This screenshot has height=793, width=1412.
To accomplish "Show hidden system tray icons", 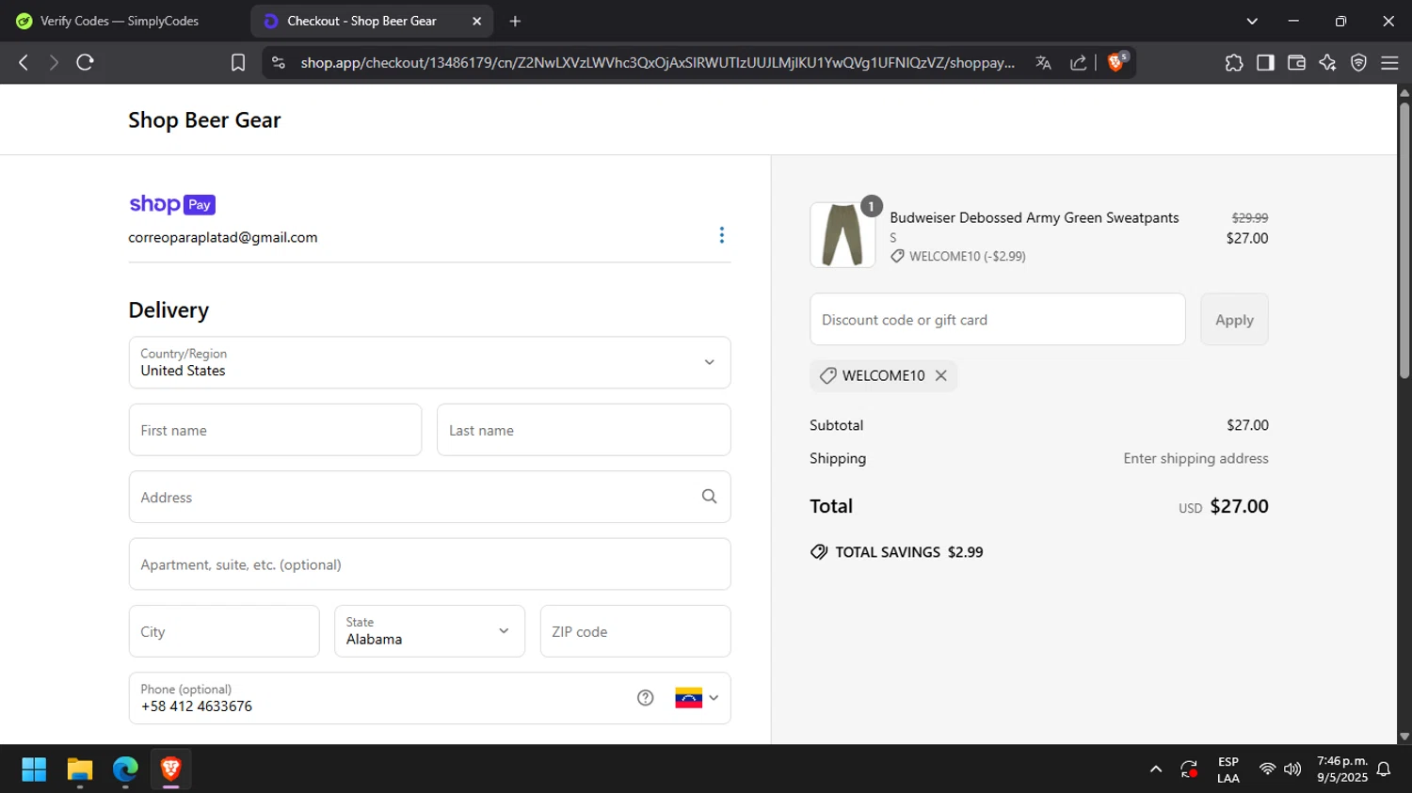I will click(1156, 769).
